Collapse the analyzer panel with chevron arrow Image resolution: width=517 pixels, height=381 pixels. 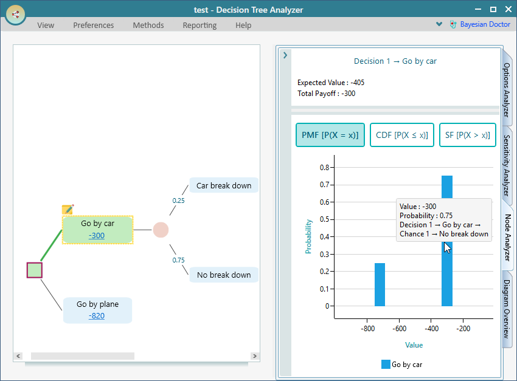tap(285, 55)
